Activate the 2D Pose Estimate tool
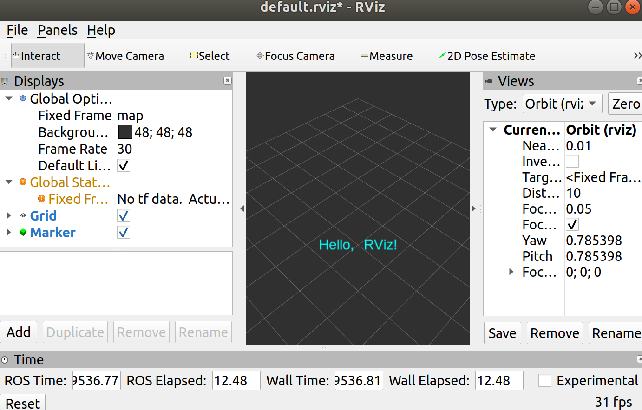Image resolution: width=642 pixels, height=410 pixels. click(x=487, y=56)
